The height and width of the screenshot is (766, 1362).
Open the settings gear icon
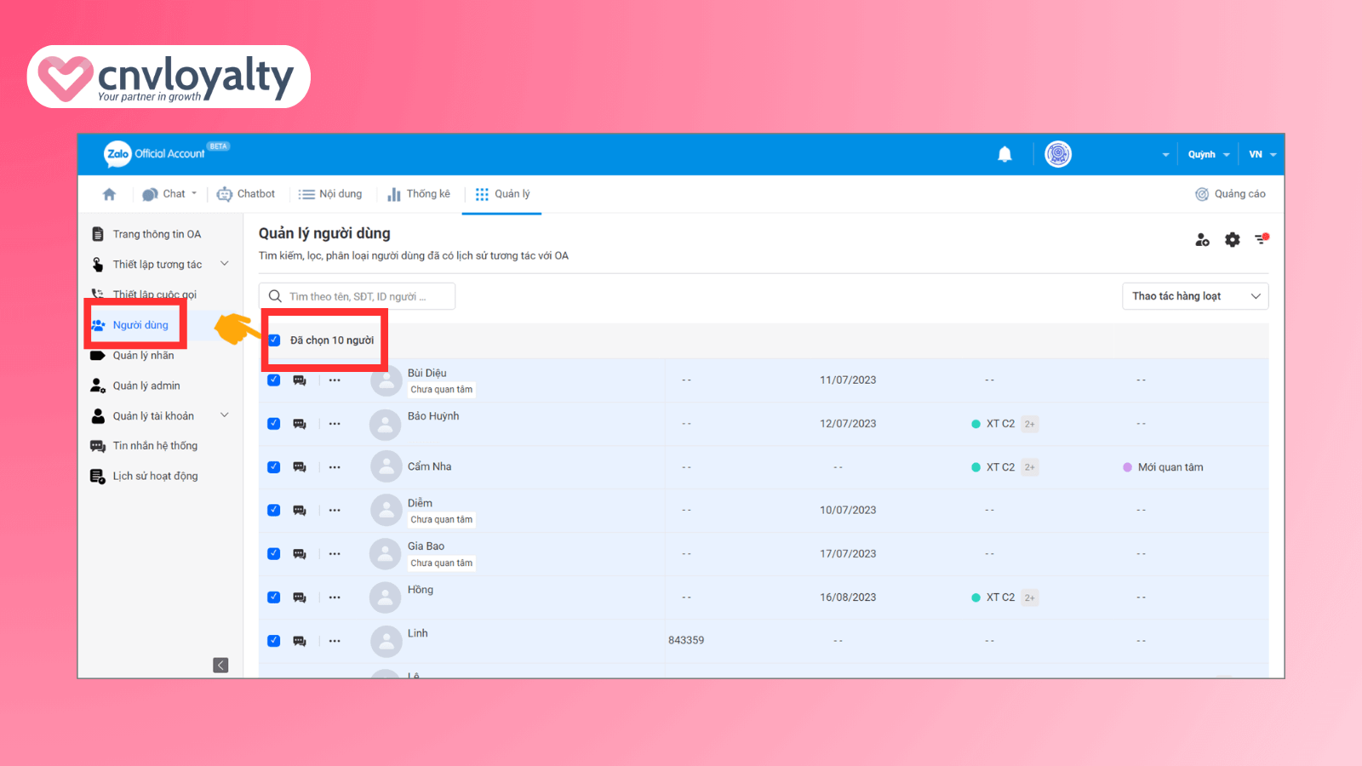click(1232, 240)
